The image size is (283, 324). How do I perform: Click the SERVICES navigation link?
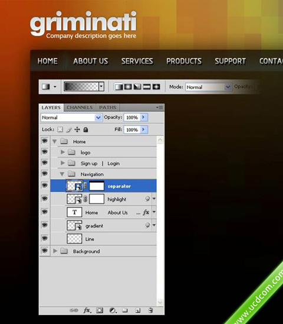[137, 61]
